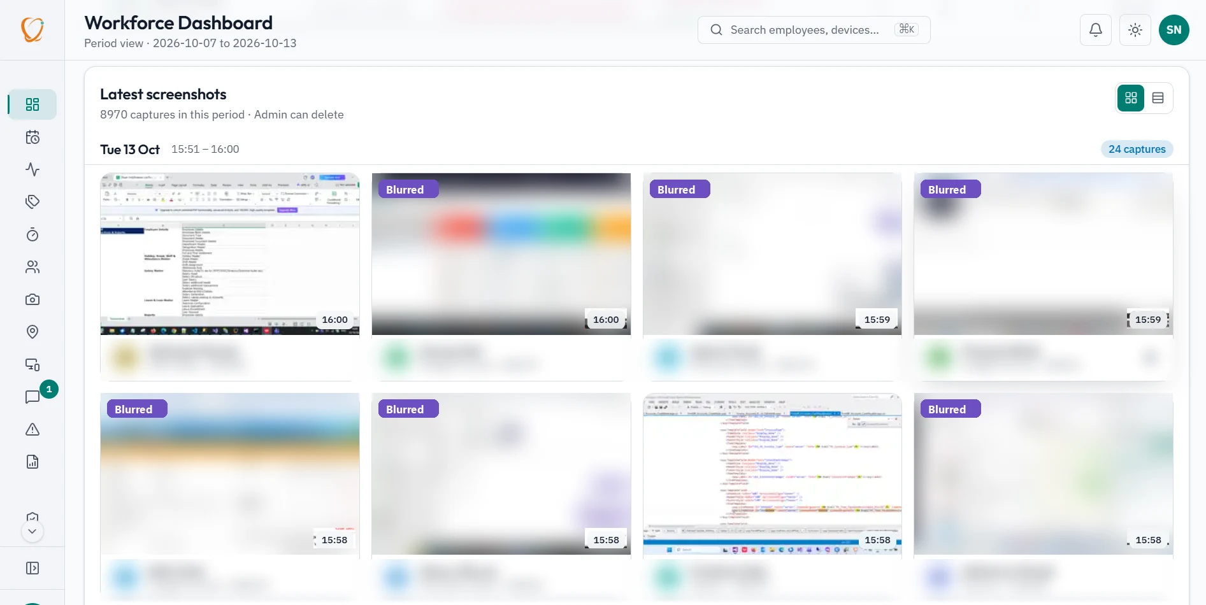
Task: Focus the Search employees, devices field
Action: coord(814,30)
